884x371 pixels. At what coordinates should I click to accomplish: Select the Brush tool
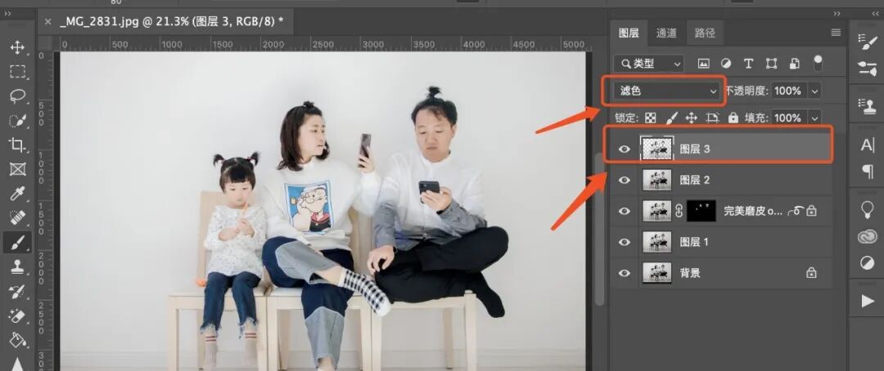pyautogui.click(x=17, y=243)
